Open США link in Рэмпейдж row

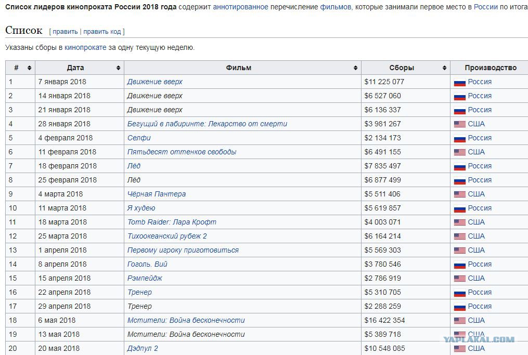(x=476, y=278)
